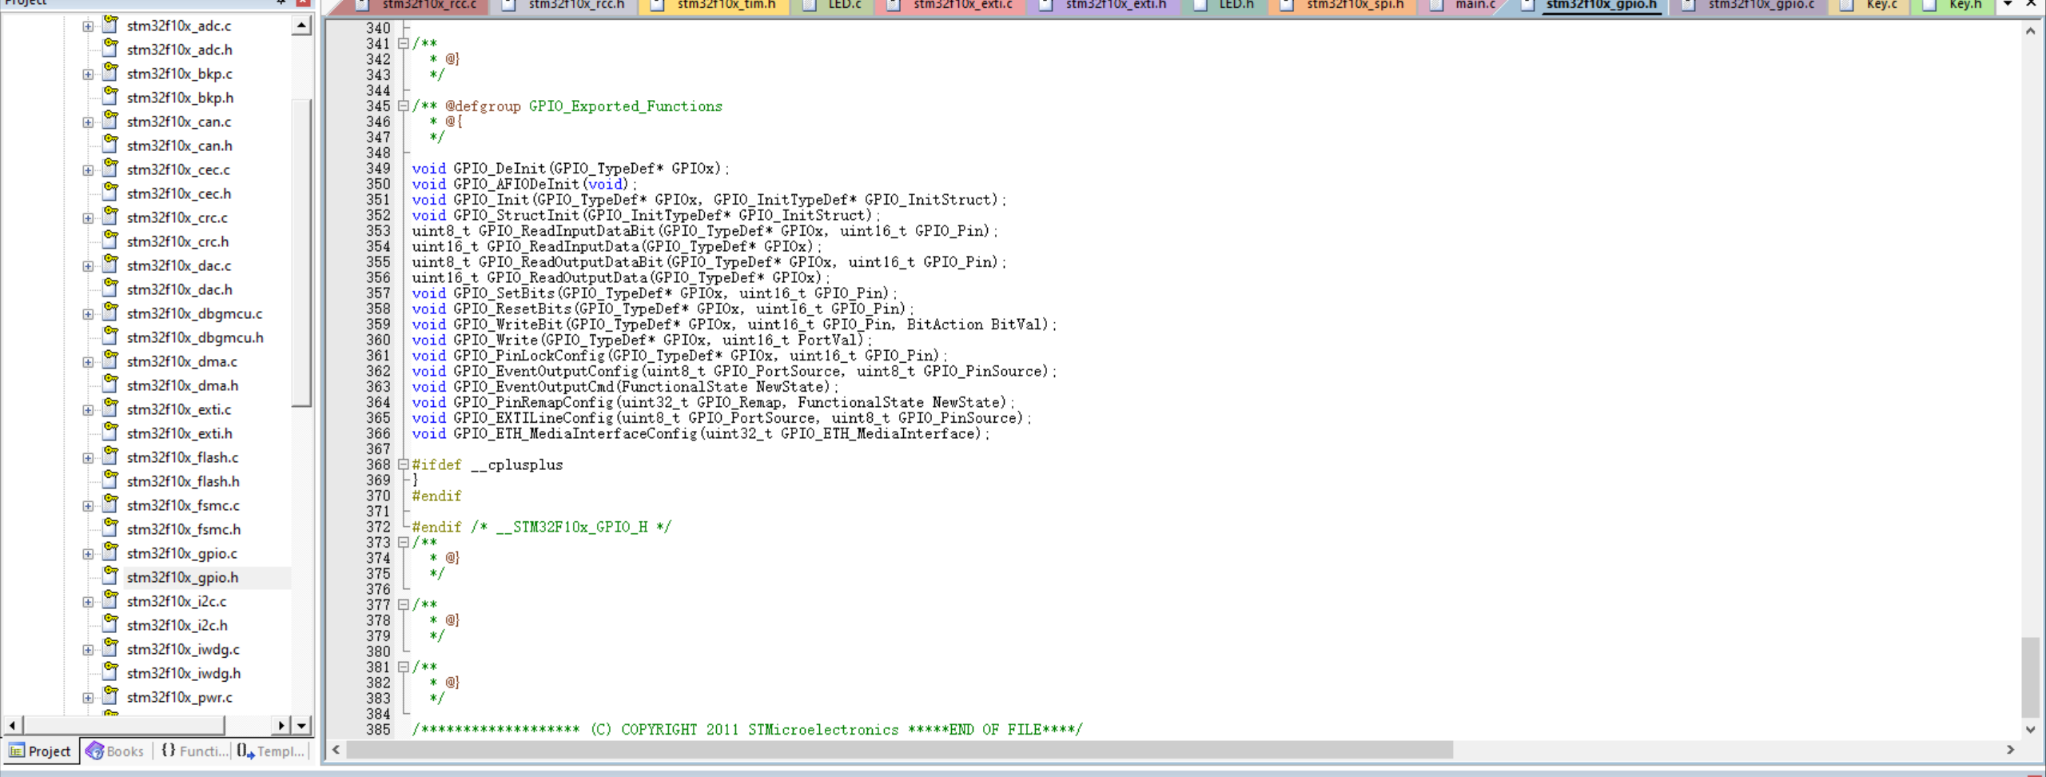Expand the stm32f10x_bkp.c tree node
This screenshot has height=777, width=2046.
88,74
